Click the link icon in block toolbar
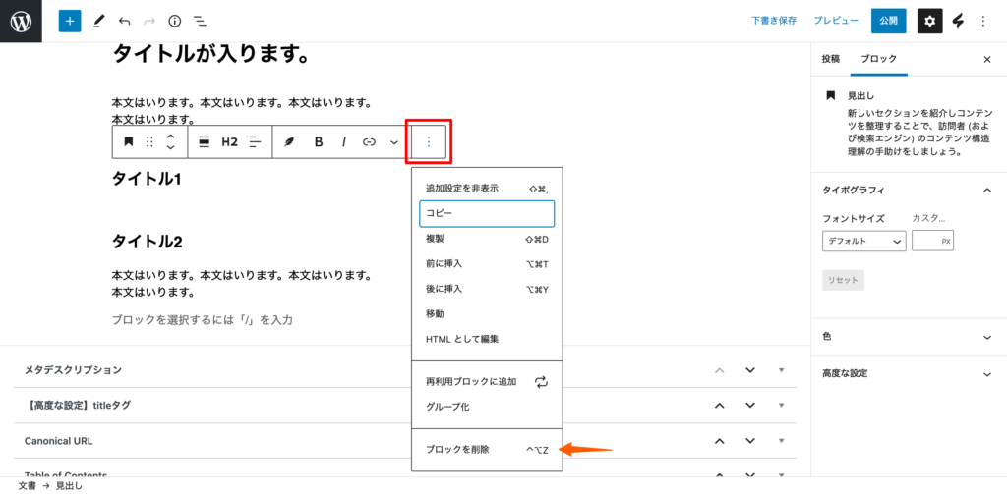 point(370,142)
